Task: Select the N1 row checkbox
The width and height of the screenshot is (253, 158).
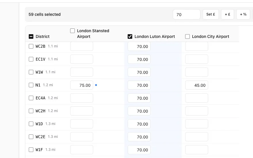Action: (x=31, y=85)
